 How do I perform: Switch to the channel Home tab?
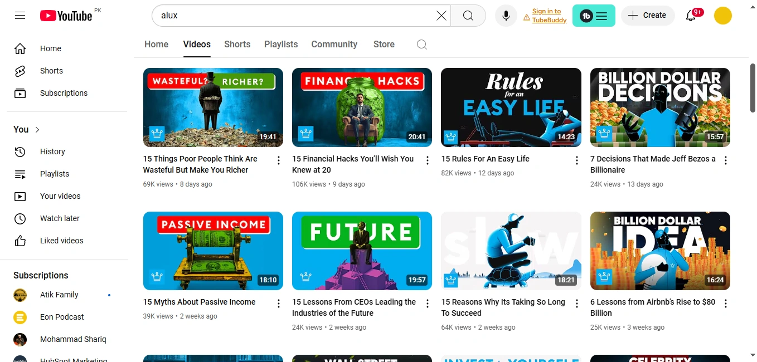(x=156, y=45)
